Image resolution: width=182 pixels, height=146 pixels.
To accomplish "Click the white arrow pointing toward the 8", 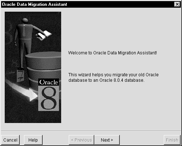I will 24,91.
